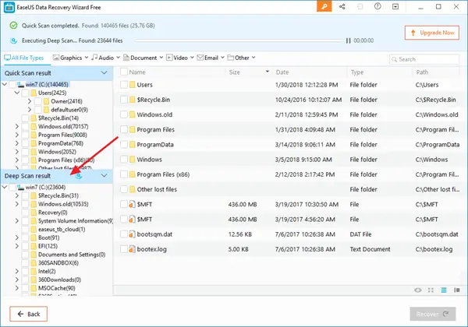Click the size column sort arrow

point(267,72)
